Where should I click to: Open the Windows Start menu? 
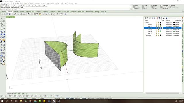click(x=2, y=101)
